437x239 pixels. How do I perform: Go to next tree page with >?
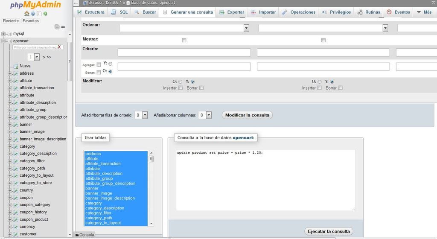[44, 57]
